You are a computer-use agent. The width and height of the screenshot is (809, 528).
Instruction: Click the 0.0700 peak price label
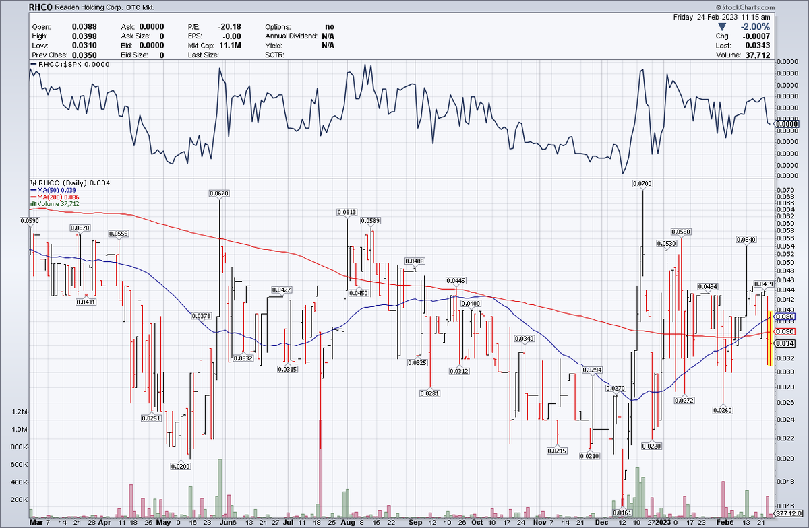tap(642, 183)
